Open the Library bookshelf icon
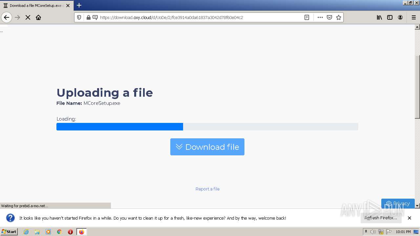Screen dimensions: 420x236 379,17
